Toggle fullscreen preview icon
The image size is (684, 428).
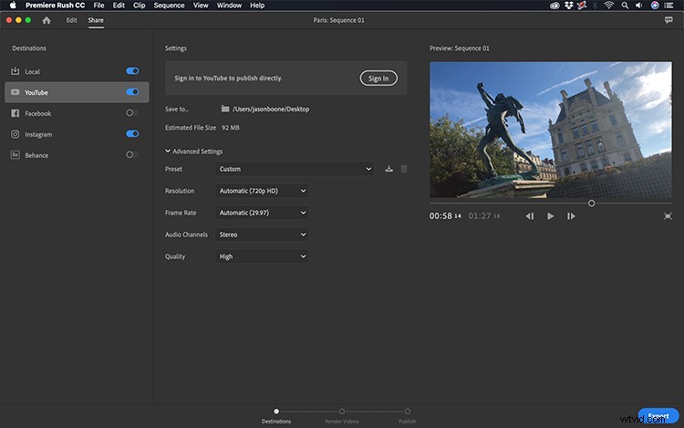point(668,216)
